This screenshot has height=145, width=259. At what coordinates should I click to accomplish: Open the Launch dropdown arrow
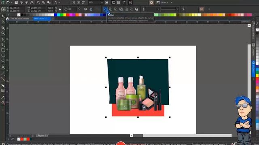[172, 2]
